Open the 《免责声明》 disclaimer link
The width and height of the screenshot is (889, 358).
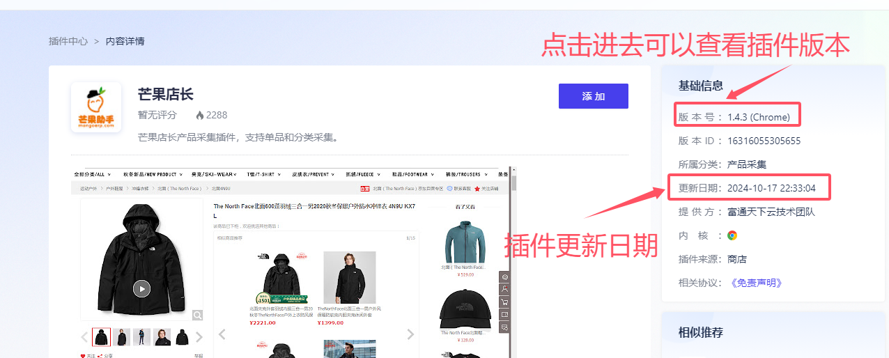(757, 283)
